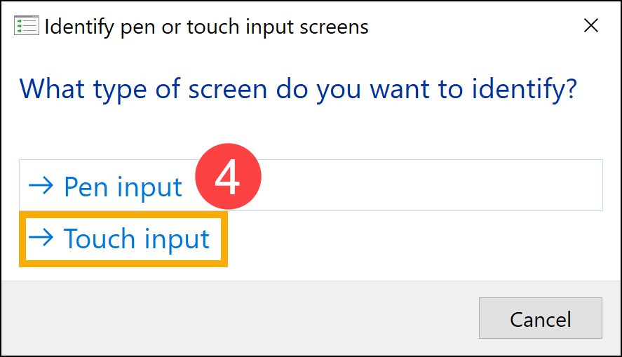Cancel the screen identification dialog
The image size is (622, 357).
540,318
